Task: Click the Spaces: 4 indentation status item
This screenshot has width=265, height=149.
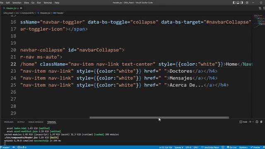Action: pos(179,147)
